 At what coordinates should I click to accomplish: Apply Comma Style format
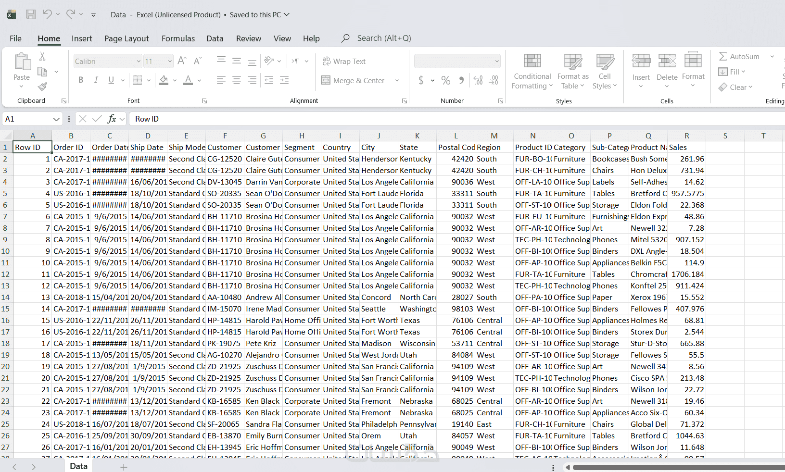pos(461,80)
